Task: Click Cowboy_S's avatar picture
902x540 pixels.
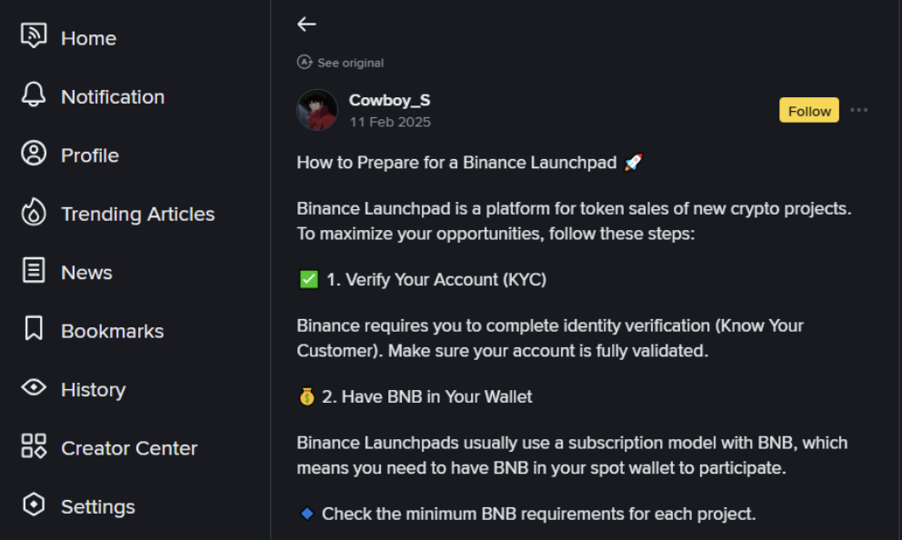Action: point(316,109)
